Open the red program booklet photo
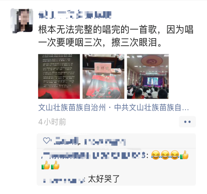207x194 pixels. coord(104,76)
